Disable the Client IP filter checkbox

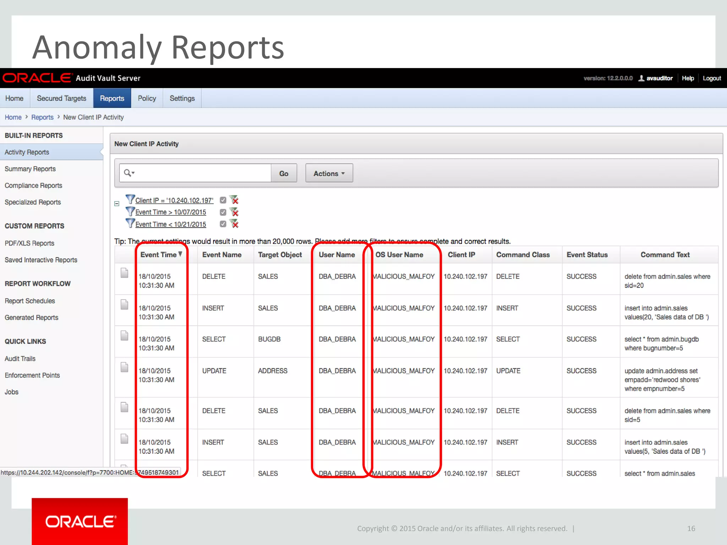(x=223, y=200)
